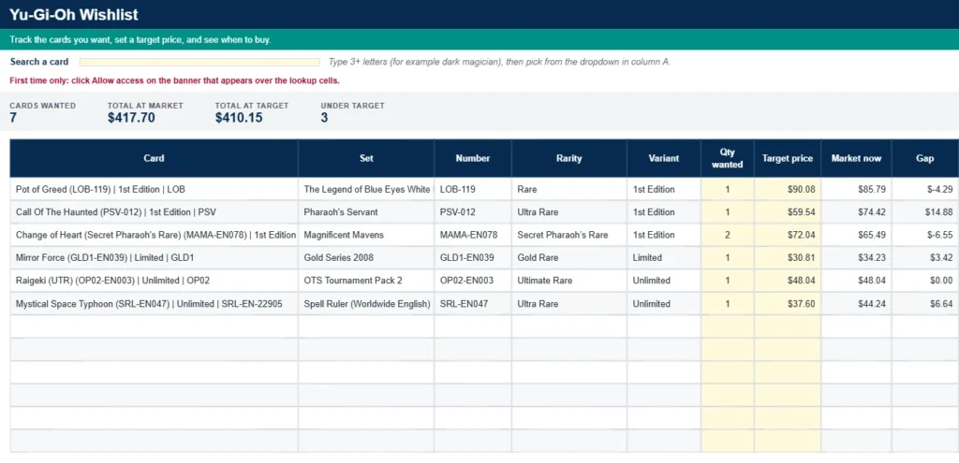This screenshot has width=959, height=463.
Task: Select the $65.49 market price cell
Action: pyautogui.click(x=856, y=235)
